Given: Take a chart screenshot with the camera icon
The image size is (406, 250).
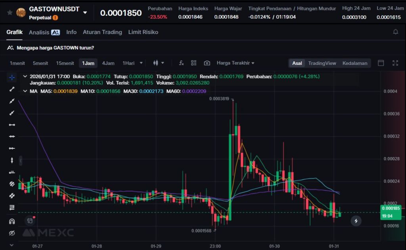Looking at the screenshot, I should tap(207, 63).
